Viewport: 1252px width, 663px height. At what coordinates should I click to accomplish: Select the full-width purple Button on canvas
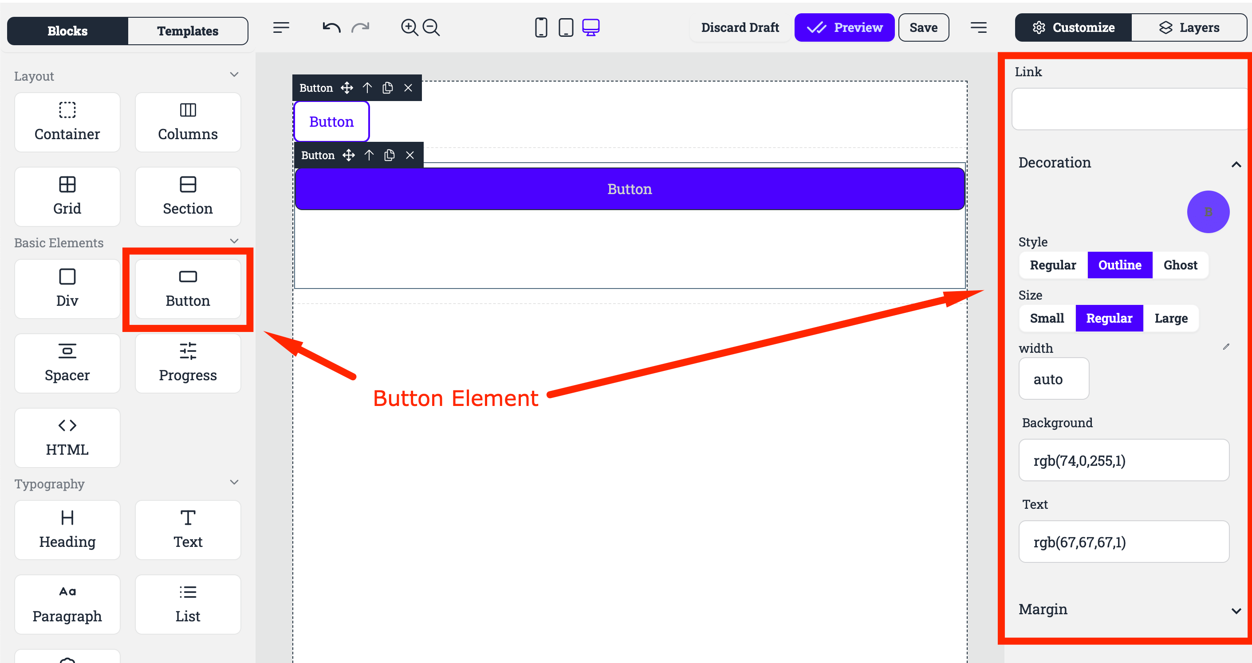click(630, 189)
